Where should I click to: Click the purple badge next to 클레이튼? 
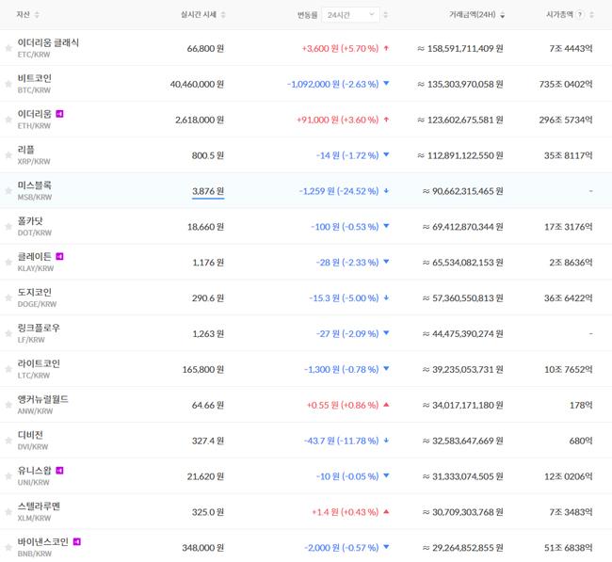(60, 256)
